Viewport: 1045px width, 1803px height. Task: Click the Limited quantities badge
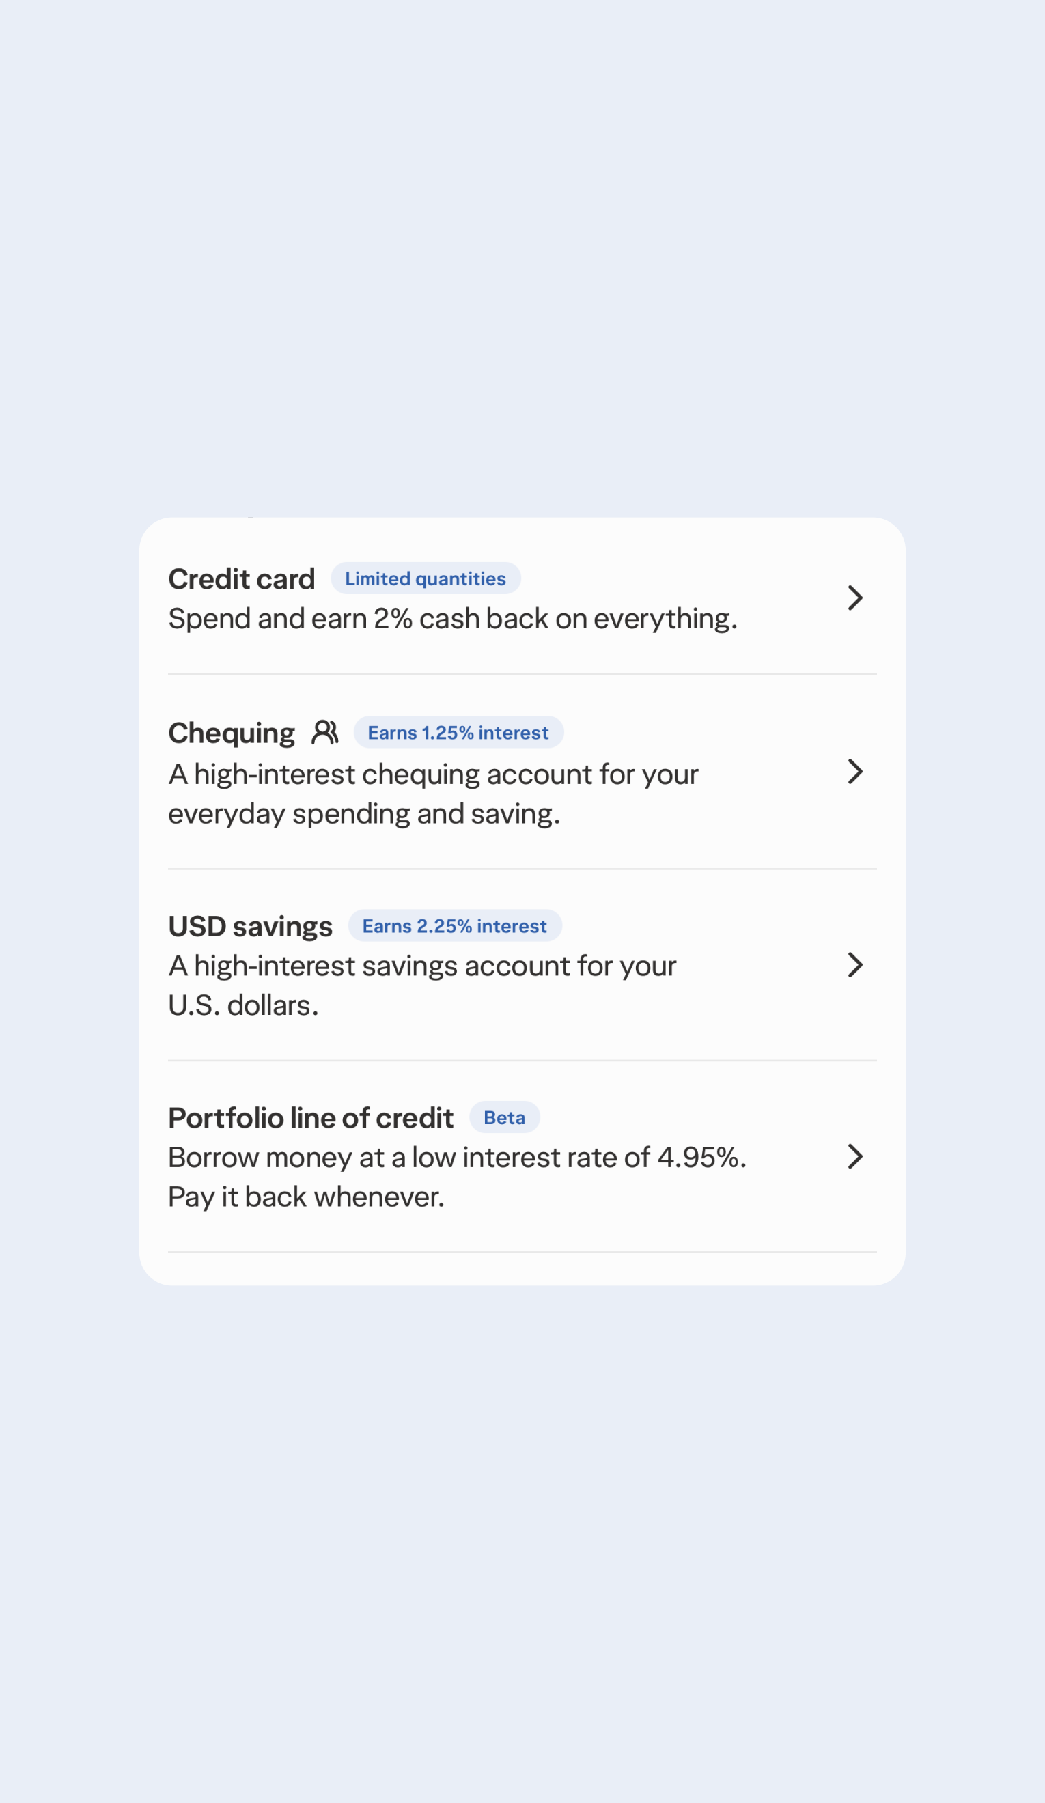point(425,578)
